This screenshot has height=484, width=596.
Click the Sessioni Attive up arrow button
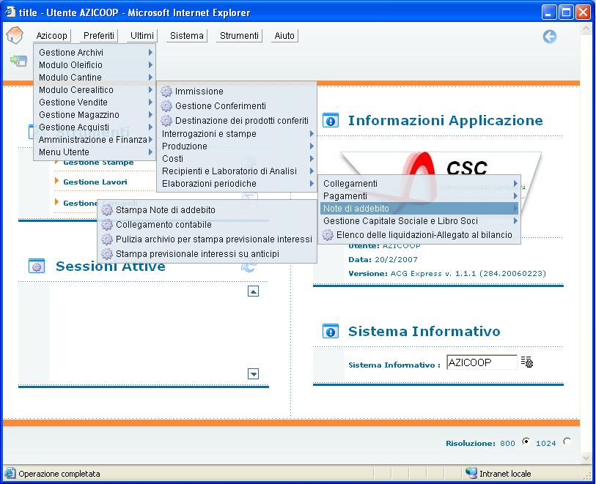(x=253, y=291)
